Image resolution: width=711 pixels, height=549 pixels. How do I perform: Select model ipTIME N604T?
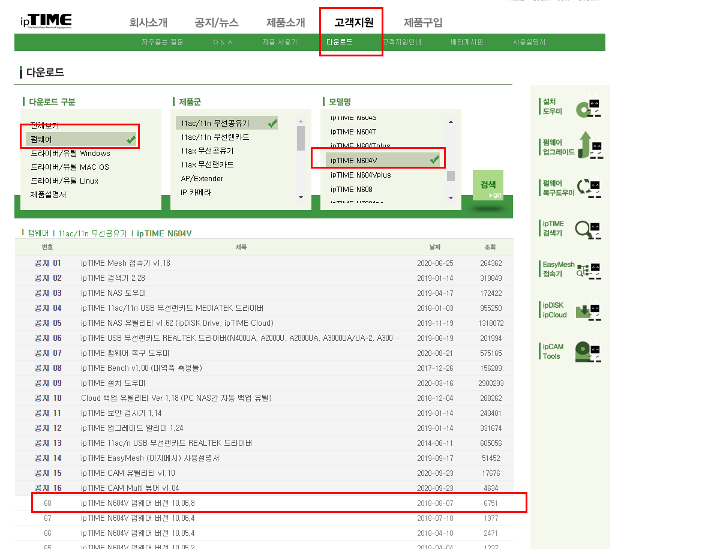[353, 132]
